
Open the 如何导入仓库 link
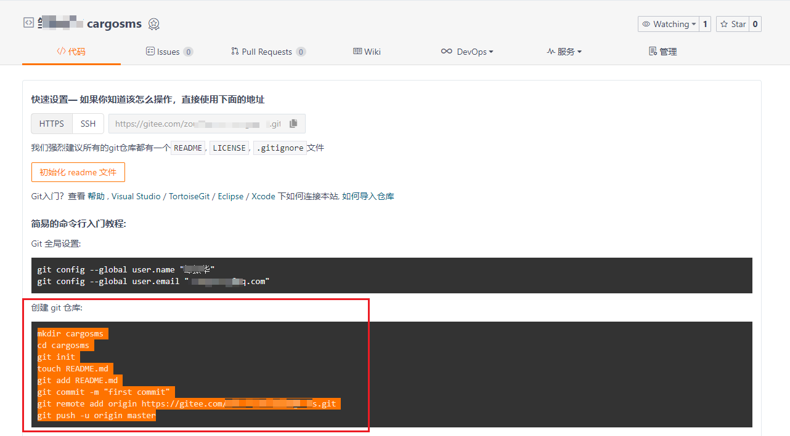pos(368,196)
